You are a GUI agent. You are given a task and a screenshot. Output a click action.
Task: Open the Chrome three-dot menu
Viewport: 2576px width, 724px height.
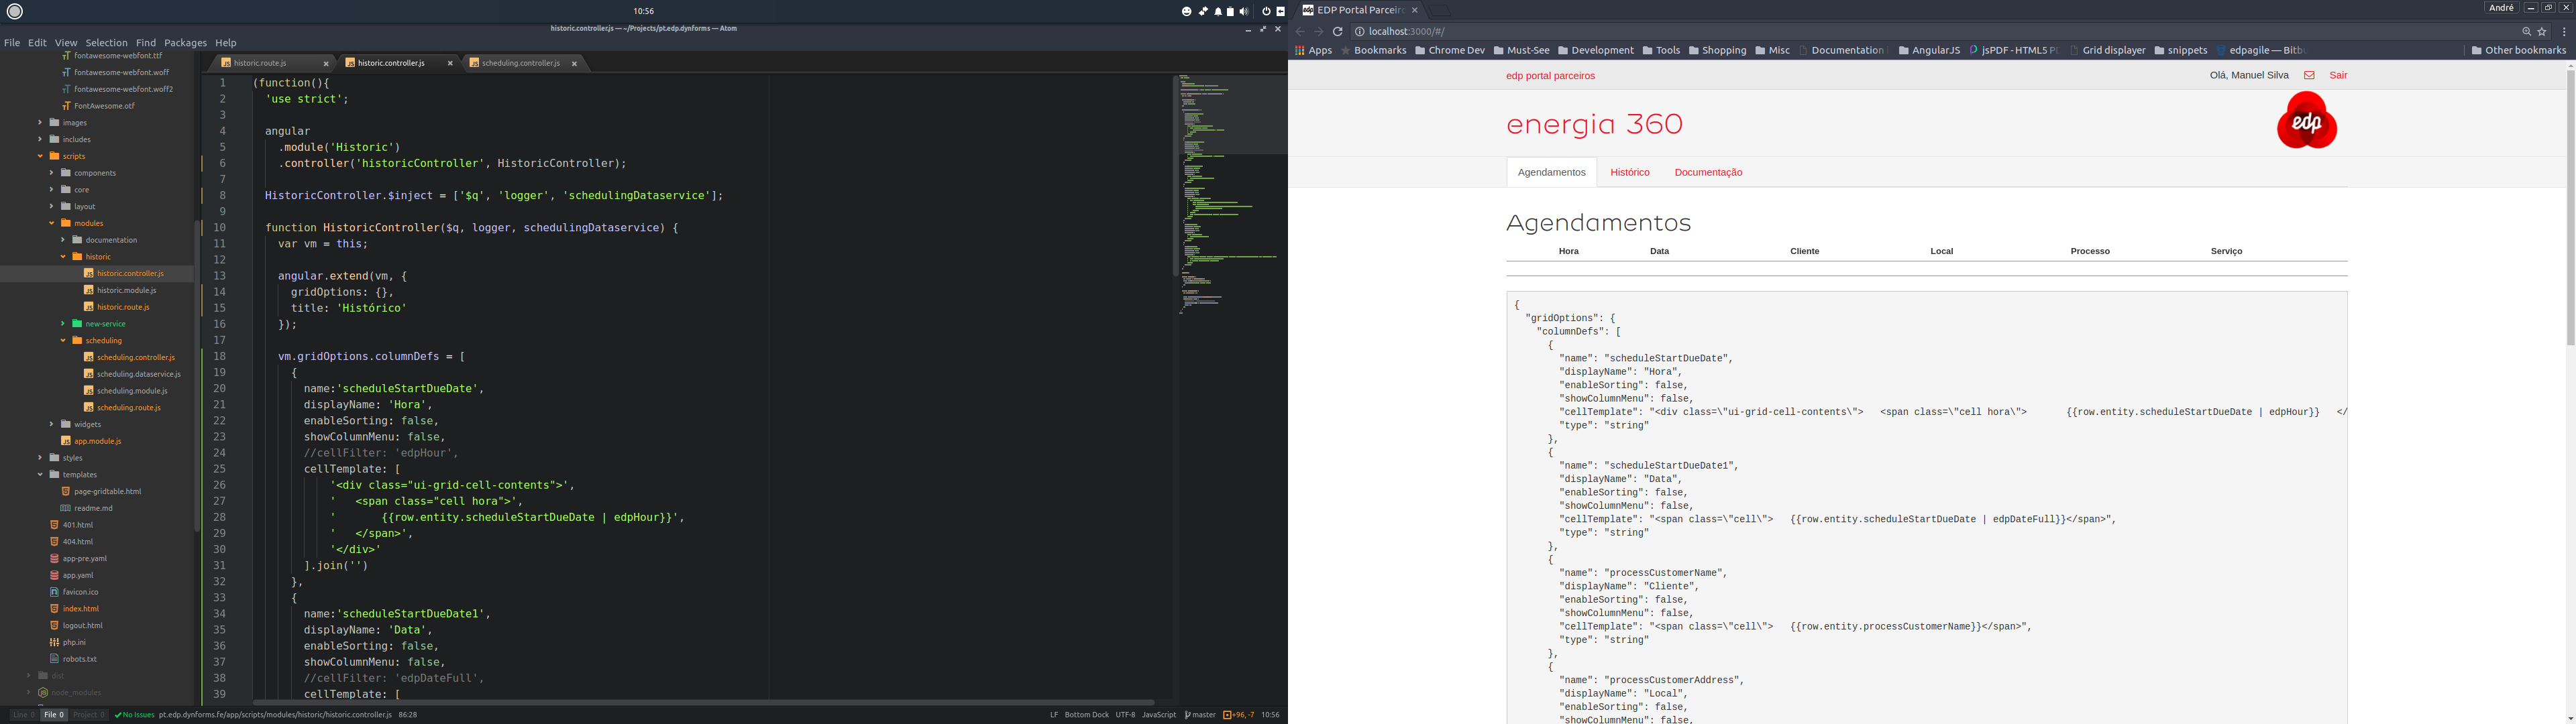(x=2565, y=32)
